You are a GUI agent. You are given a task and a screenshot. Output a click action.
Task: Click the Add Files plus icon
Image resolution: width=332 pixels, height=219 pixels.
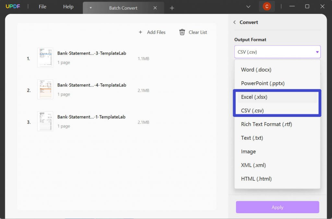pos(140,32)
